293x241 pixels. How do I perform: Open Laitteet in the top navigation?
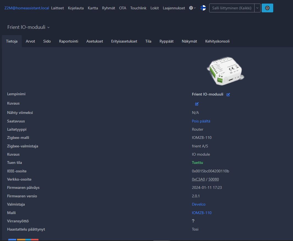click(x=57, y=8)
